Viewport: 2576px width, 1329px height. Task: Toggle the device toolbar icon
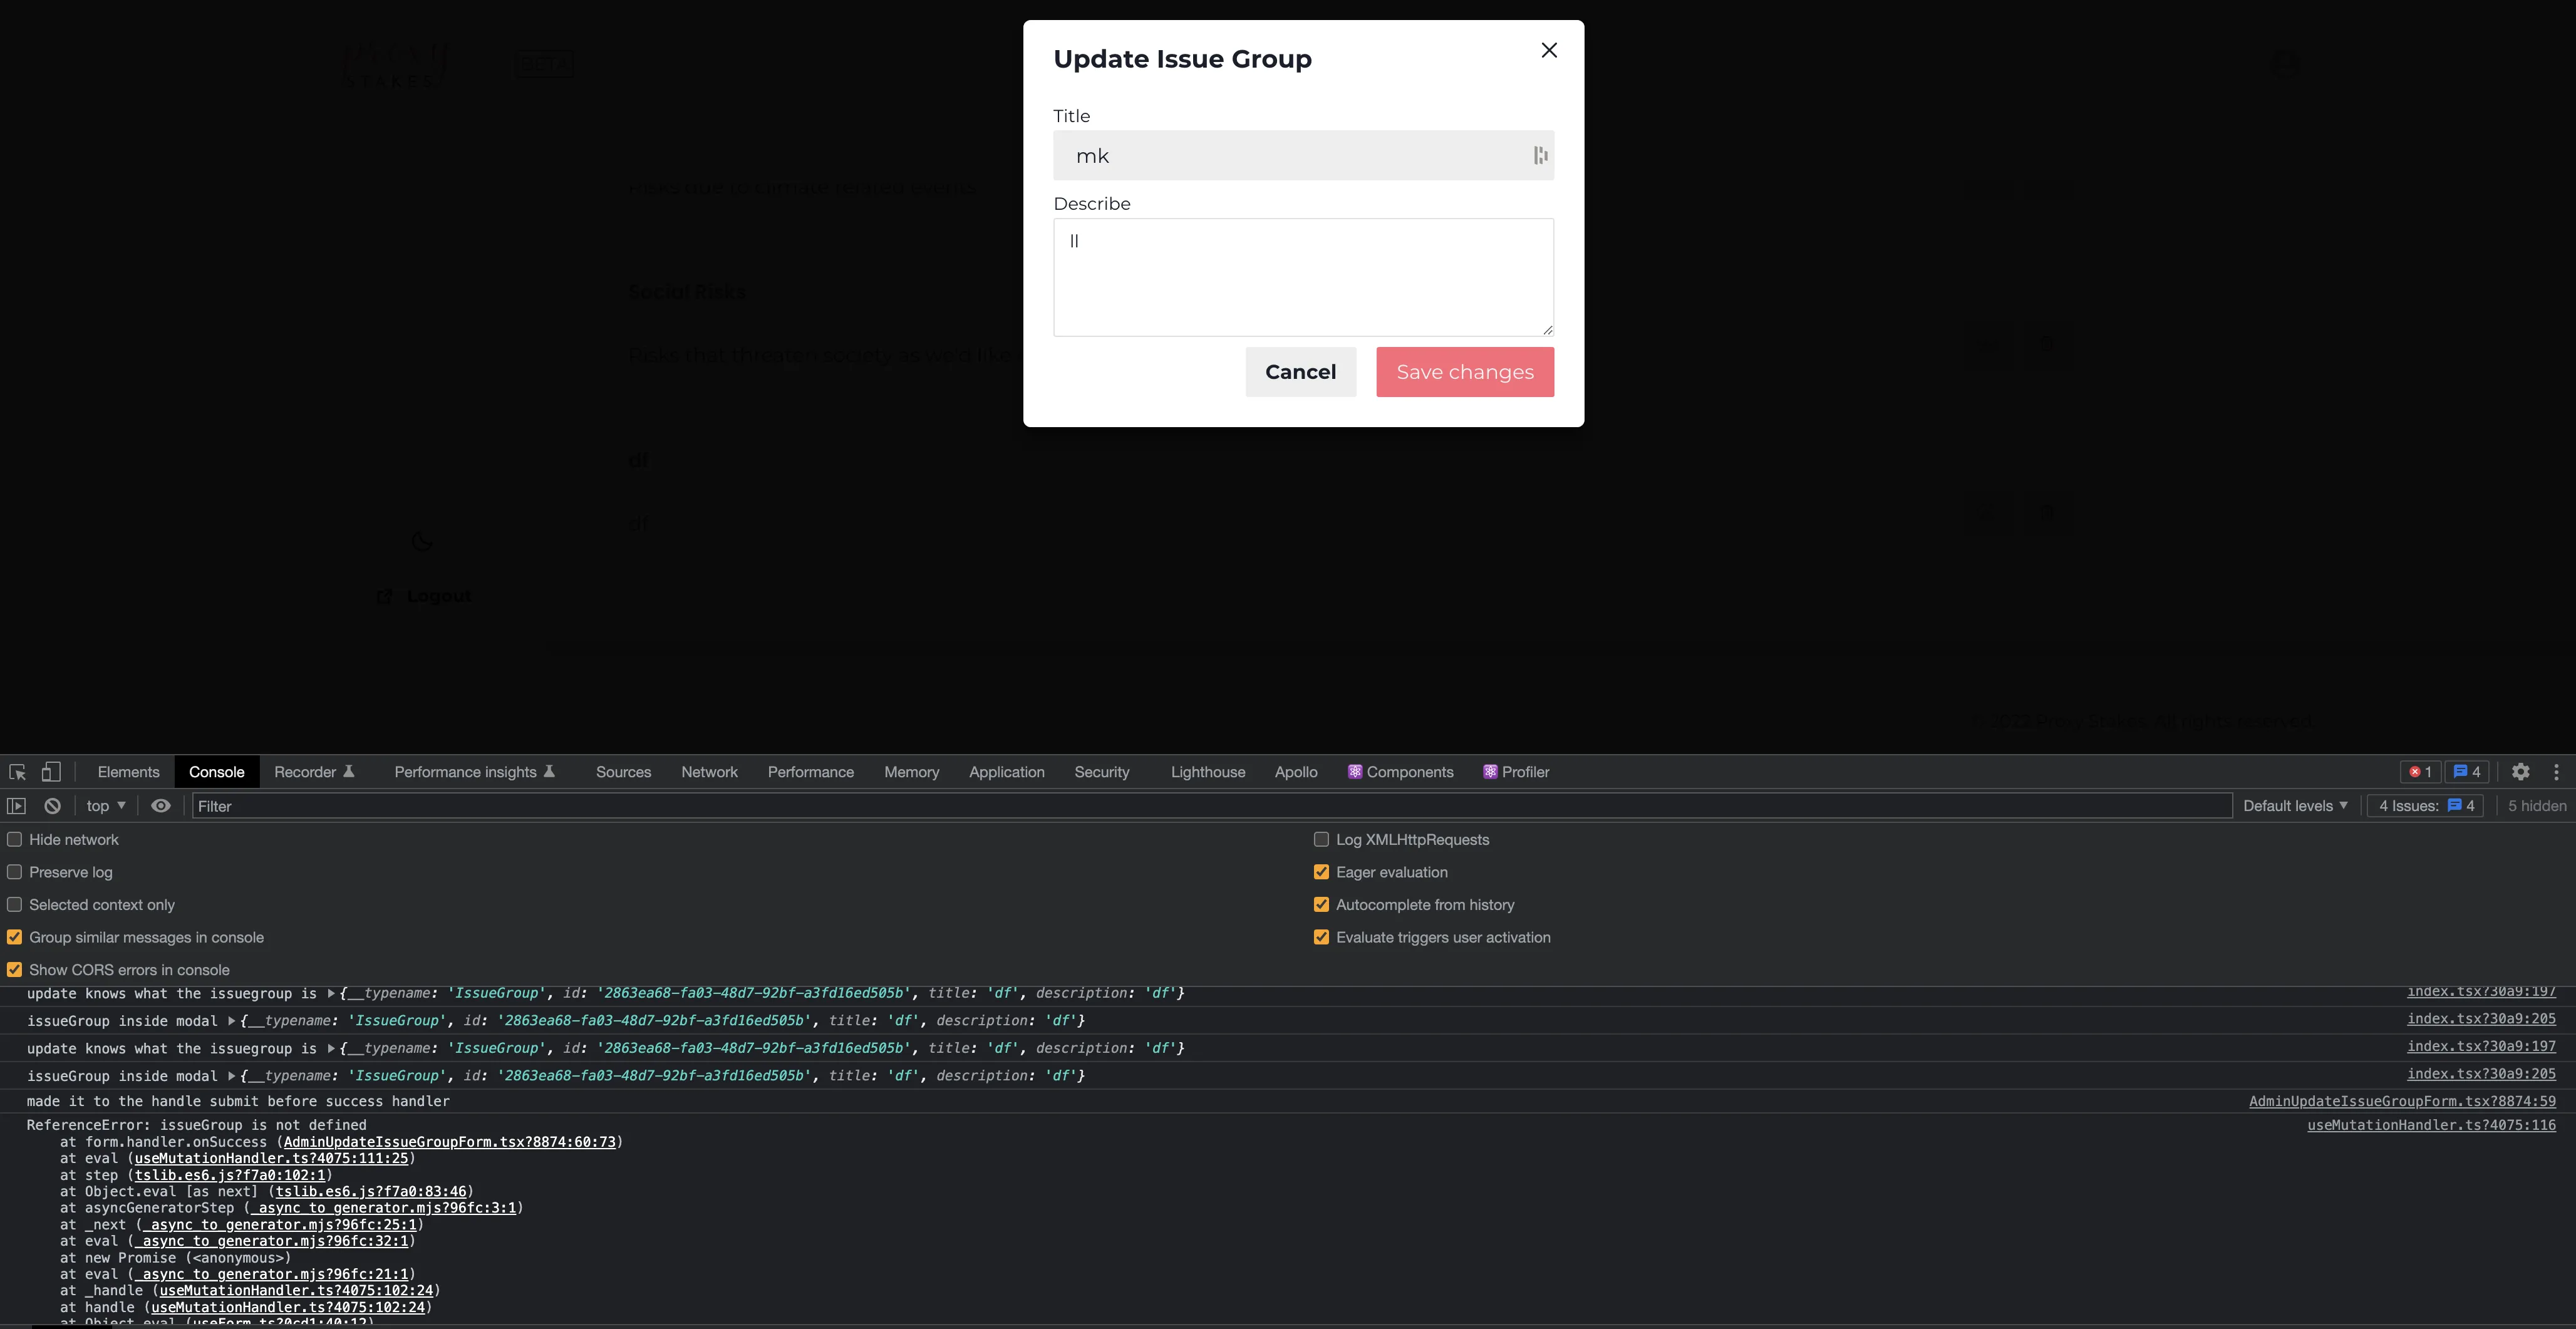pyautogui.click(x=51, y=772)
